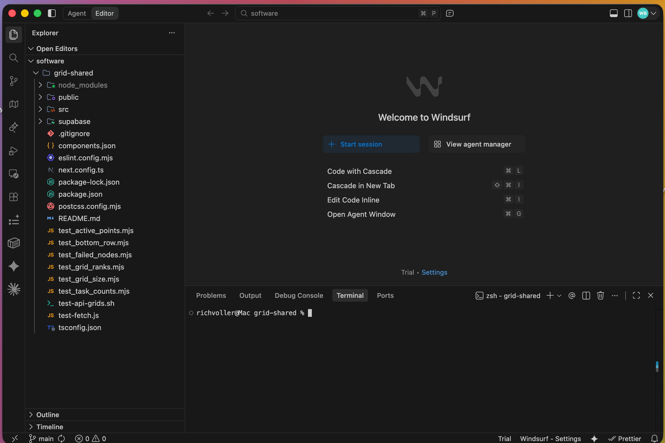Open the sparkle list icon in activity bar

(13, 220)
